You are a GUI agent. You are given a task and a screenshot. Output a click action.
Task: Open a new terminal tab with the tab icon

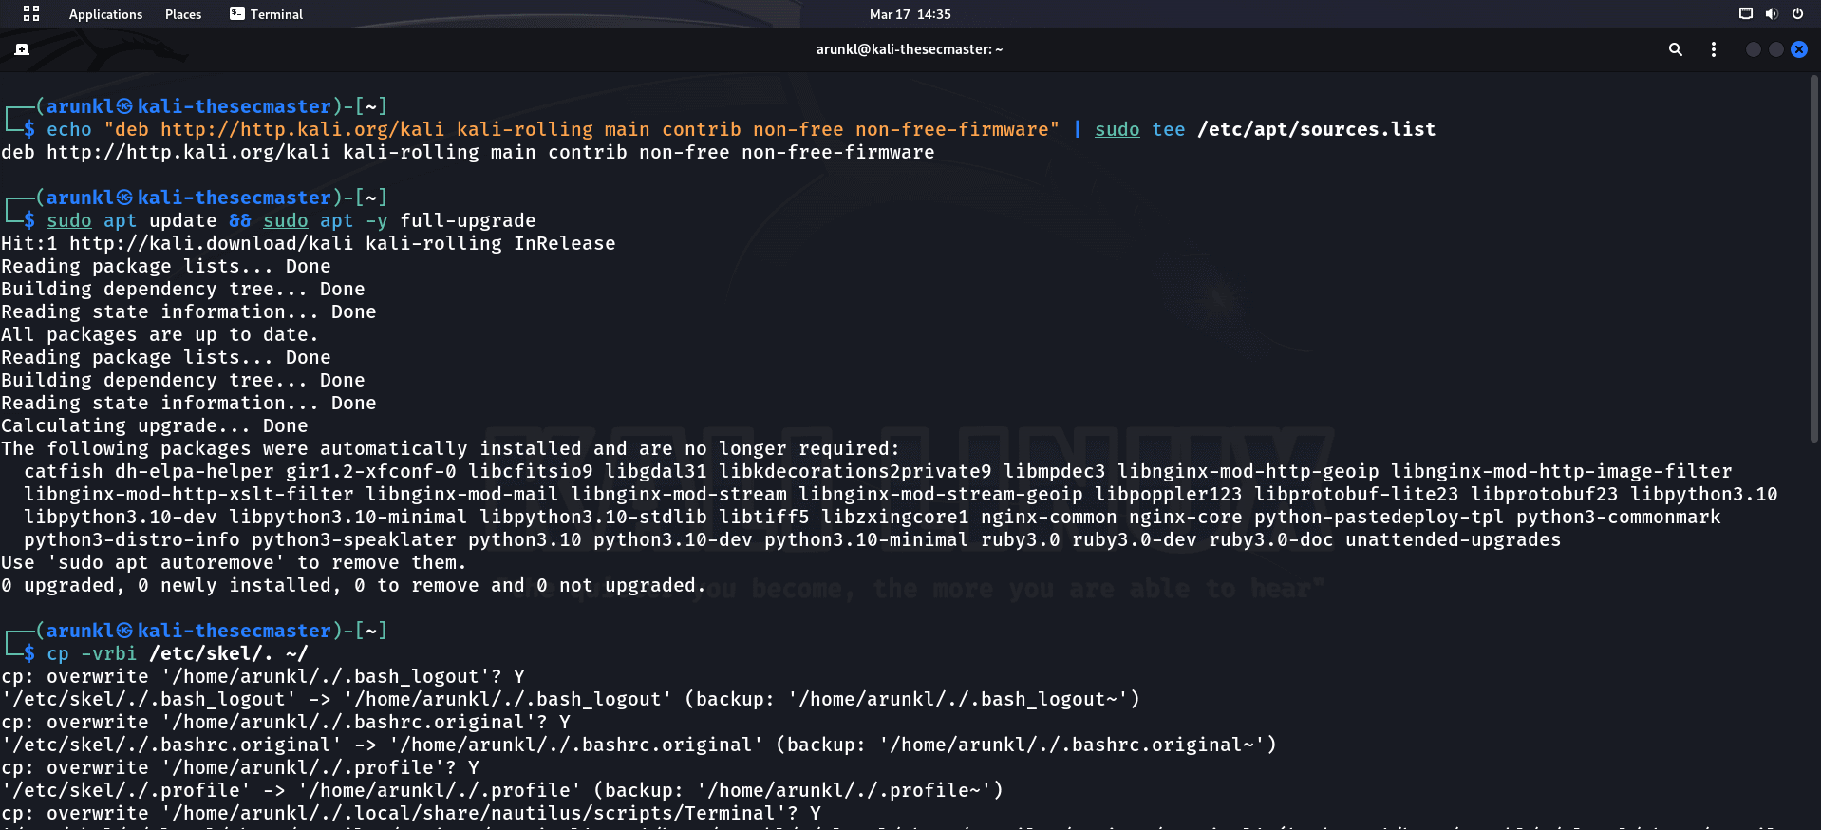tap(22, 49)
